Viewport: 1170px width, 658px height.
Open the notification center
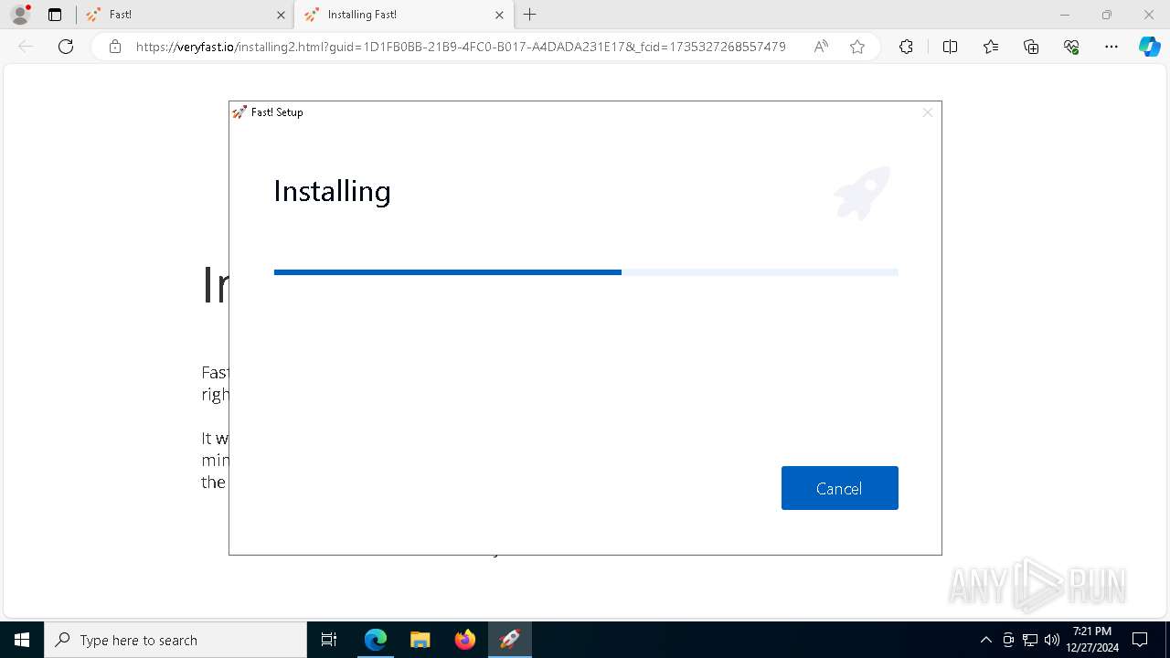[x=1140, y=640]
